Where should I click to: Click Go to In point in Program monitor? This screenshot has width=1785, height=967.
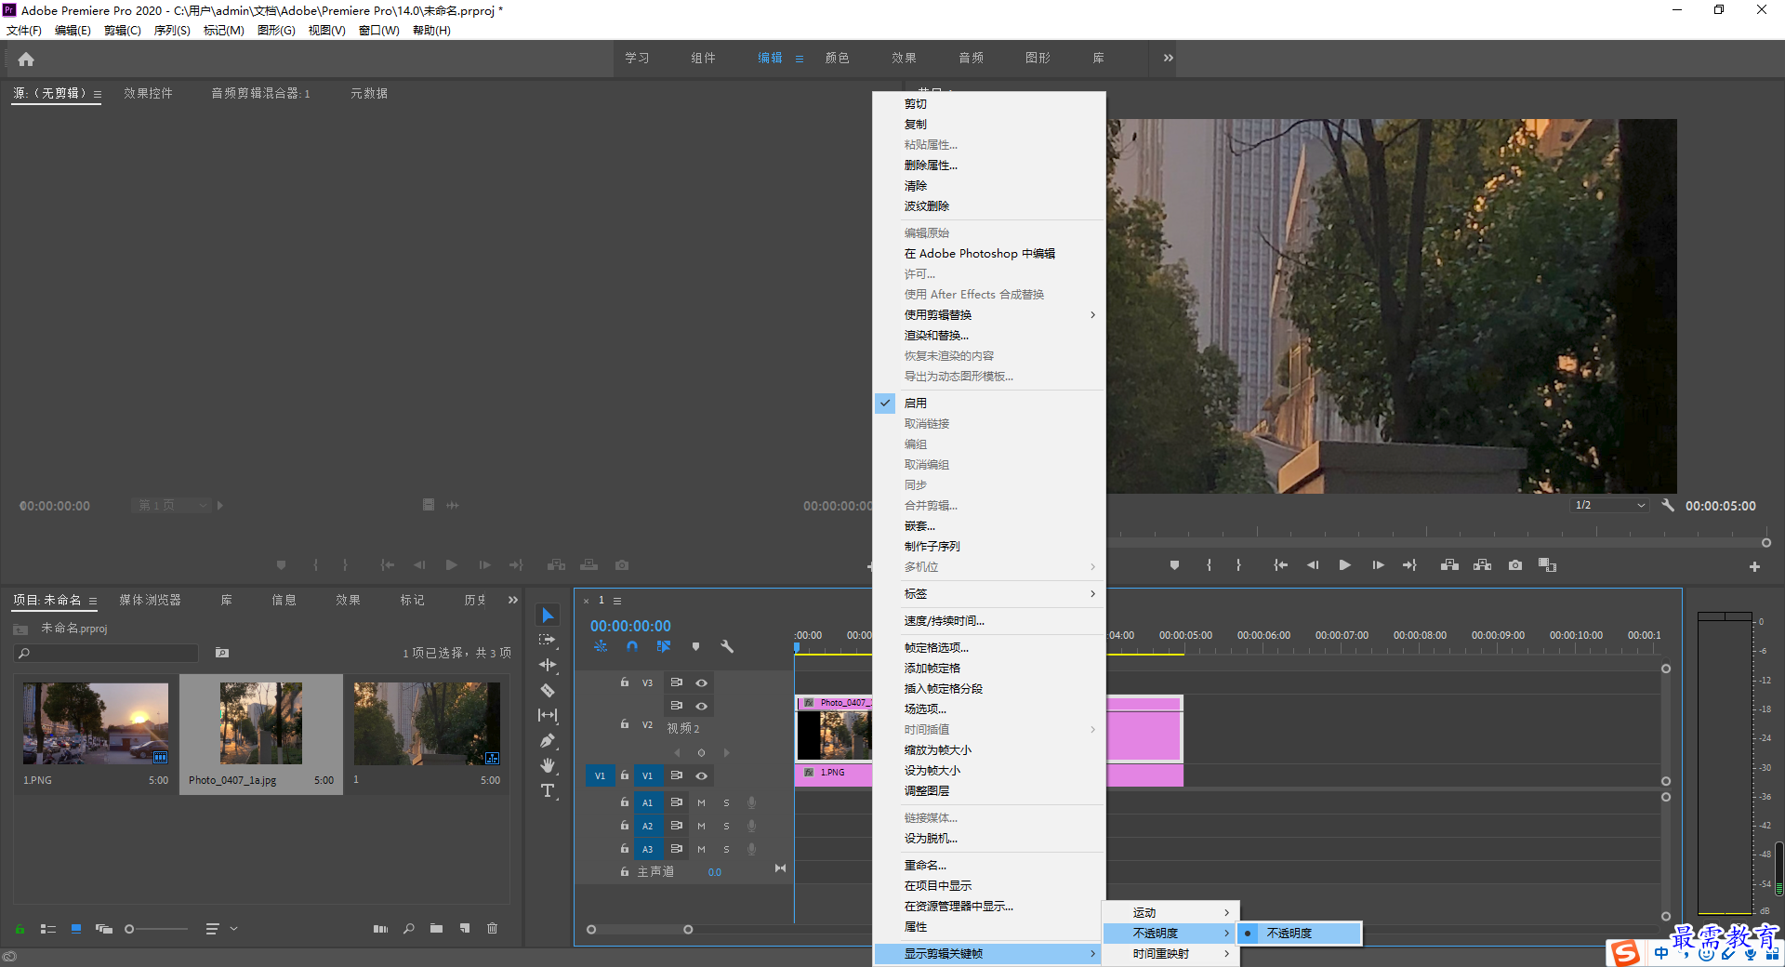pyautogui.click(x=1280, y=565)
